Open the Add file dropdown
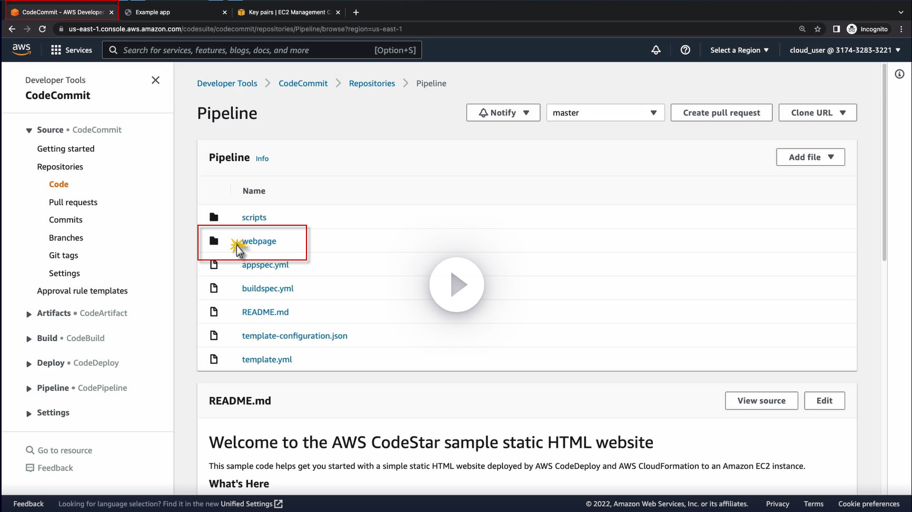Viewport: 912px width, 512px height. click(x=810, y=157)
